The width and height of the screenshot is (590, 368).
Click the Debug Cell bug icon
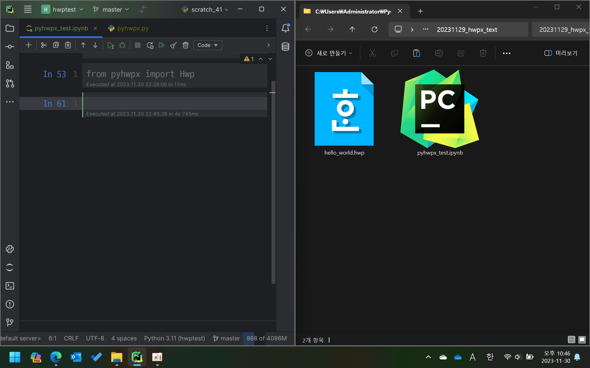(x=122, y=45)
